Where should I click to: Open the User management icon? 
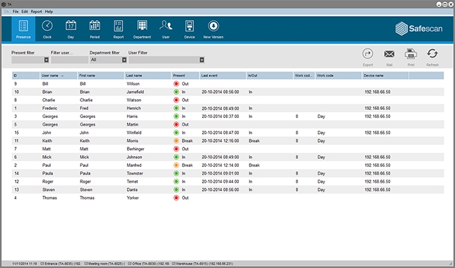(x=166, y=27)
